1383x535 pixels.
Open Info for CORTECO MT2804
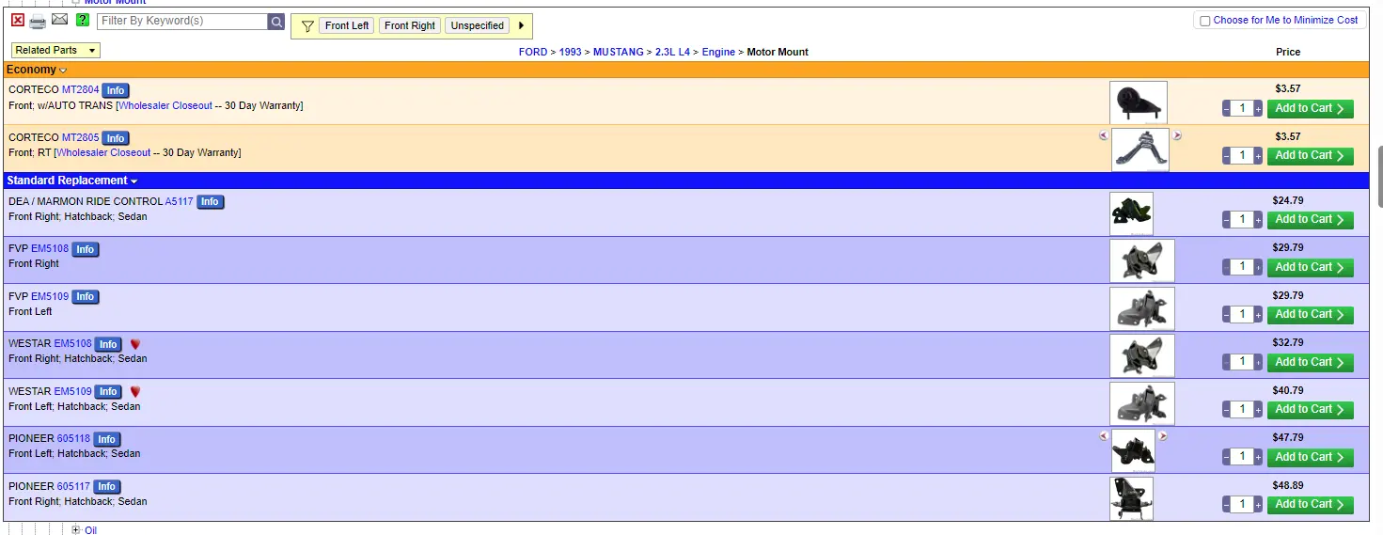coord(115,91)
